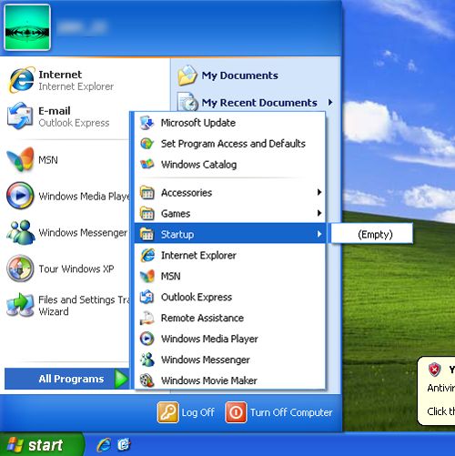455x456 pixels.
Task: Click the Games folder icon
Action: [147, 213]
